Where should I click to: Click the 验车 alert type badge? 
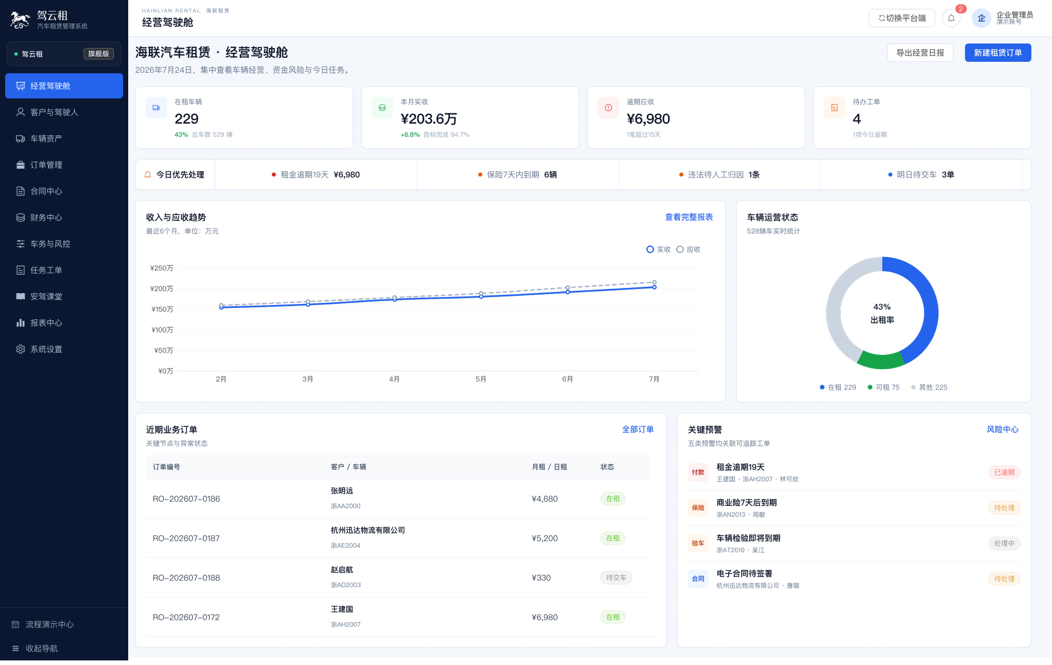(x=698, y=544)
